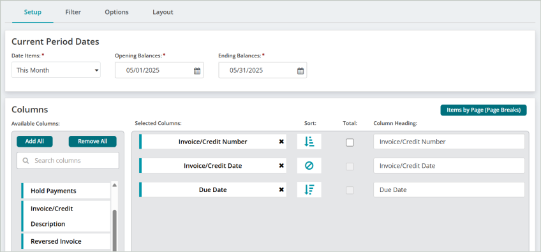Click the Add All button

coord(34,142)
